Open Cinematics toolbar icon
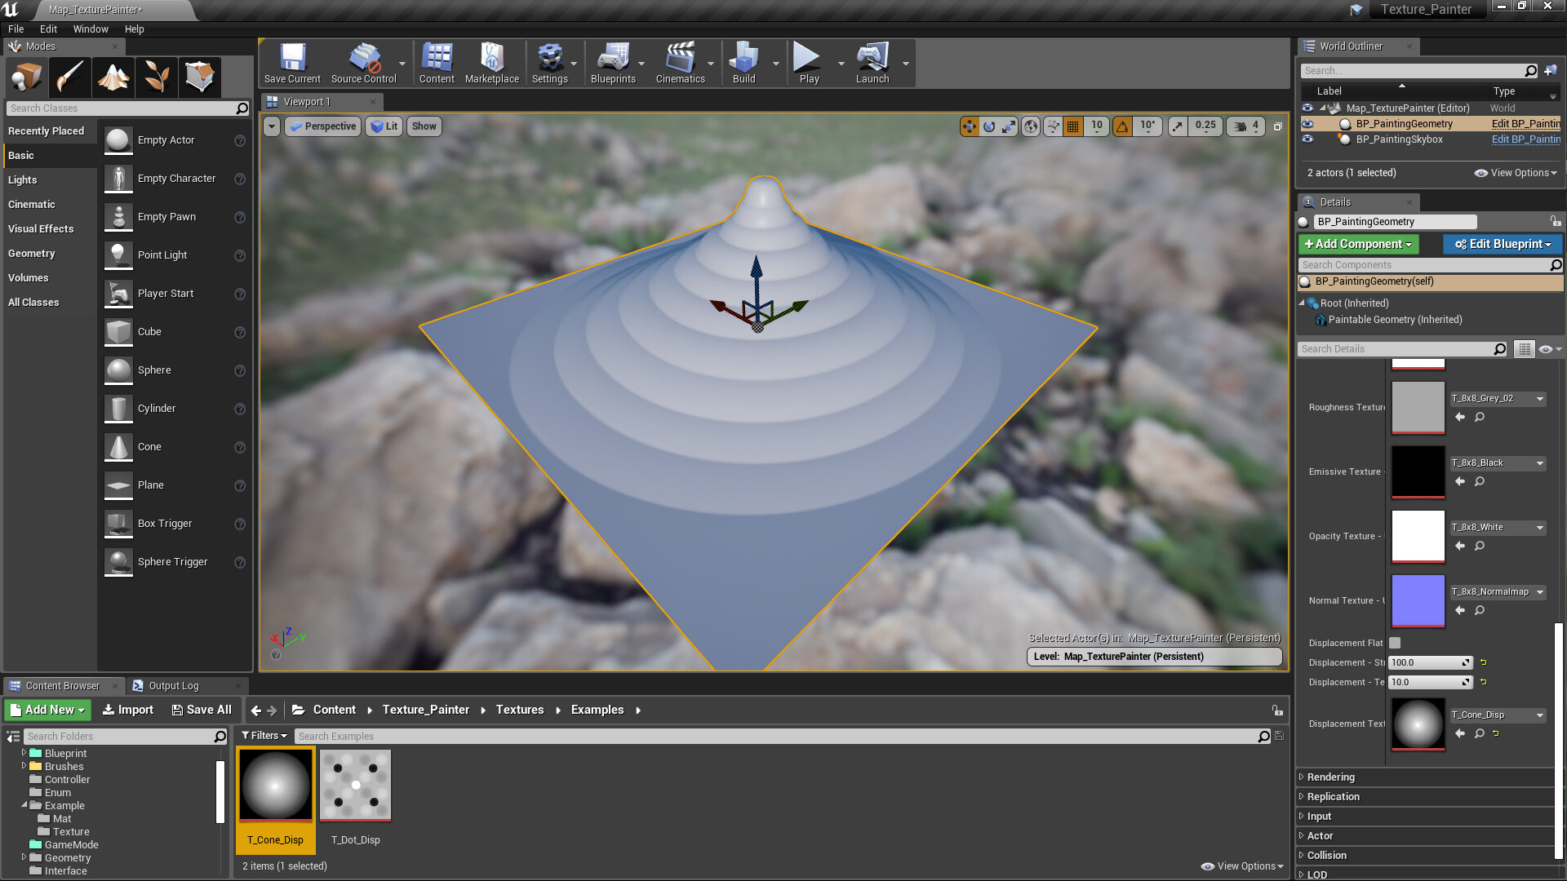 (x=681, y=64)
